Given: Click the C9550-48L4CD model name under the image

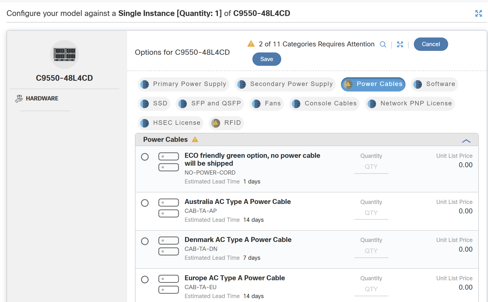Looking at the screenshot, I should (64, 78).
